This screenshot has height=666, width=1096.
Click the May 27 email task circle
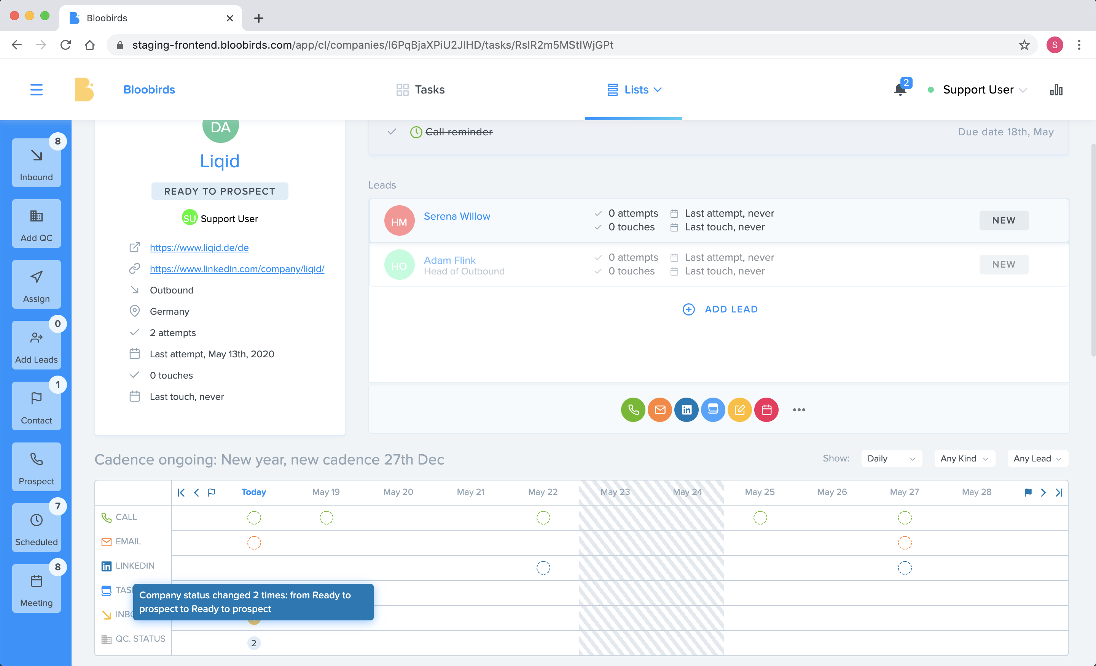[905, 542]
